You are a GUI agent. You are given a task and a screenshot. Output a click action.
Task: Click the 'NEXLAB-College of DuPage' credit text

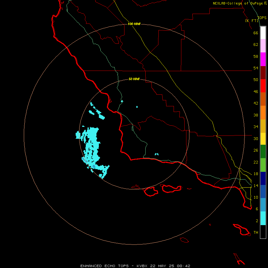pos(238,3)
